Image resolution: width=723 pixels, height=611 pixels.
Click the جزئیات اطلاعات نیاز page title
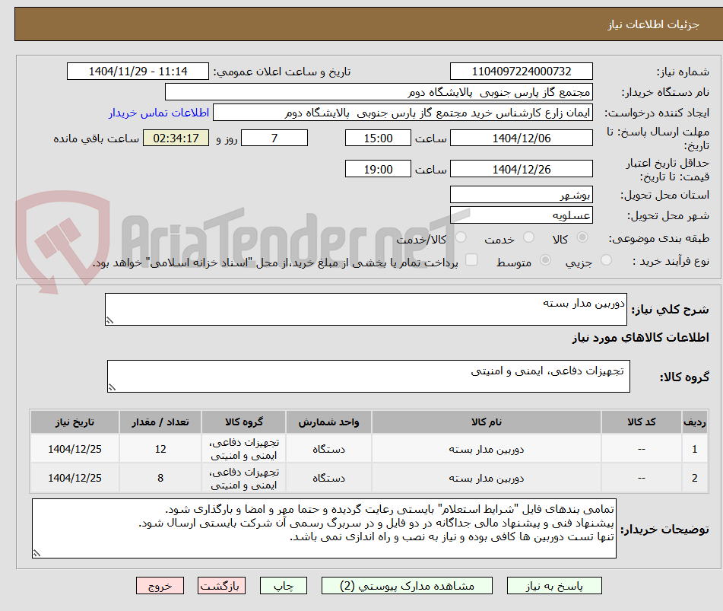(653, 24)
